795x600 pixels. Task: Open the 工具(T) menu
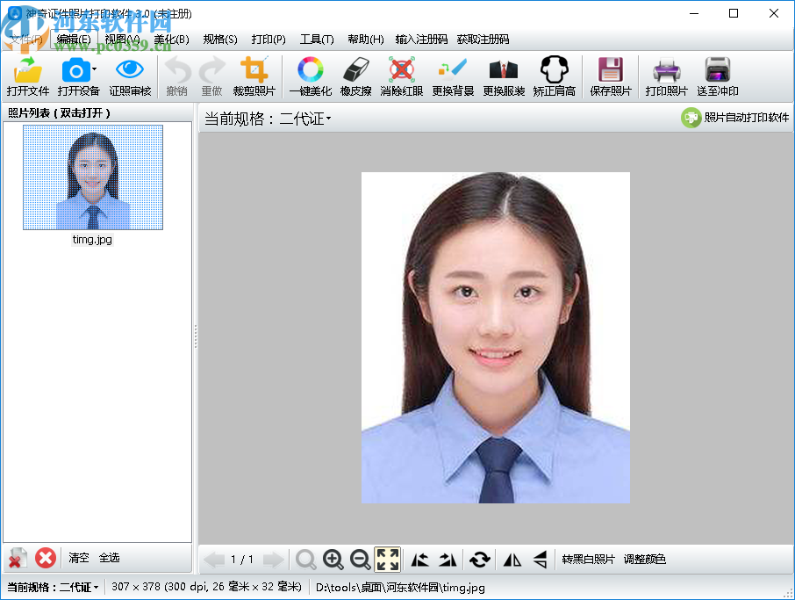click(316, 40)
